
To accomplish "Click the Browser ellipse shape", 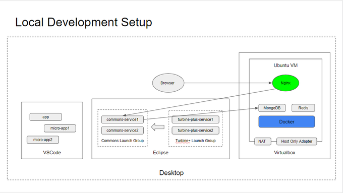I will [x=168, y=83].
